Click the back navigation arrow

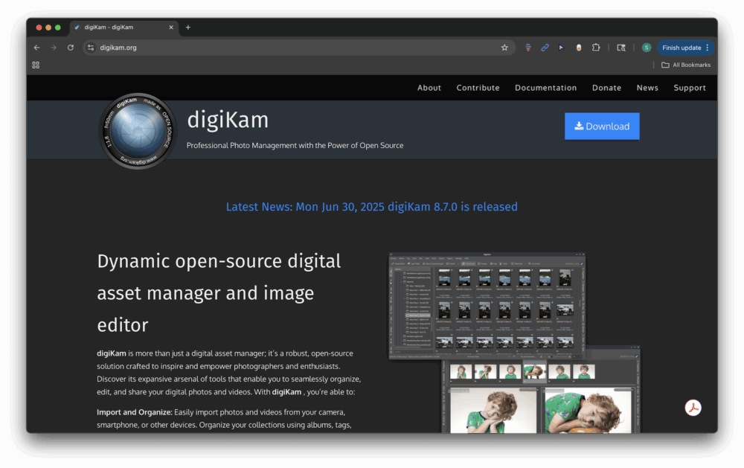pos(36,47)
